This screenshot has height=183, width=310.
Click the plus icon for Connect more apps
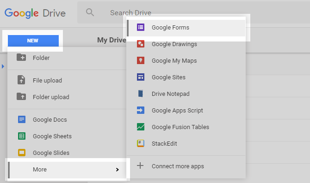(x=140, y=165)
